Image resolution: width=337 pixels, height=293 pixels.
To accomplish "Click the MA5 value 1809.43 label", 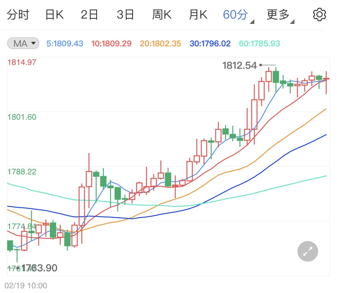I will coord(65,44).
